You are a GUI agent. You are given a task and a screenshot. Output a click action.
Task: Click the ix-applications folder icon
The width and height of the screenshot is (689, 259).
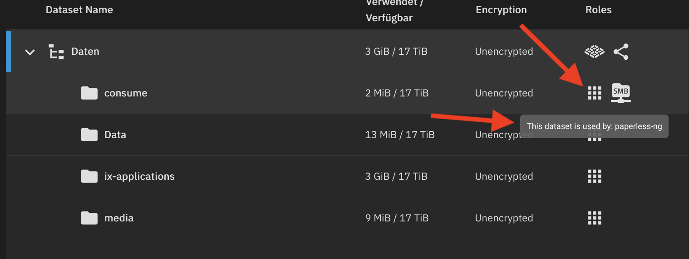tap(89, 177)
